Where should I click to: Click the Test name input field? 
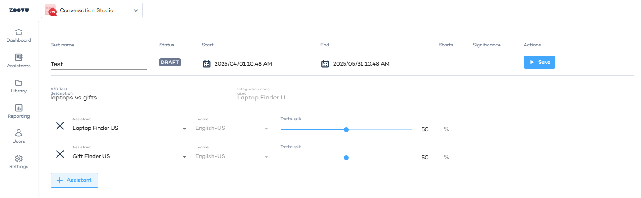98,64
